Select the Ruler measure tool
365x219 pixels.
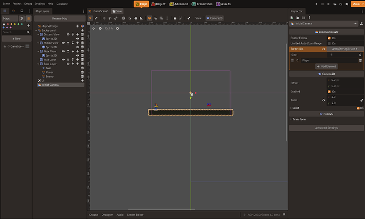tap(141, 18)
